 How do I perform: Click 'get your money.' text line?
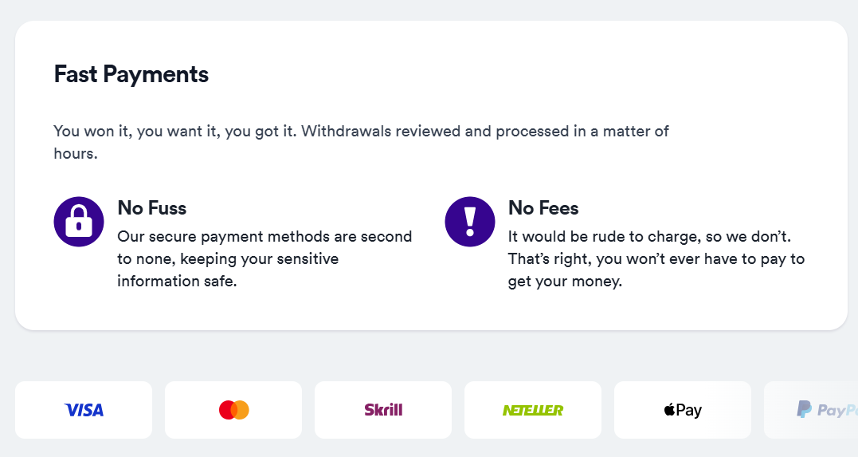(566, 282)
